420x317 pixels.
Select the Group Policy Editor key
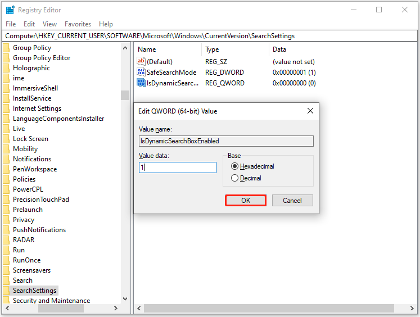tap(42, 58)
